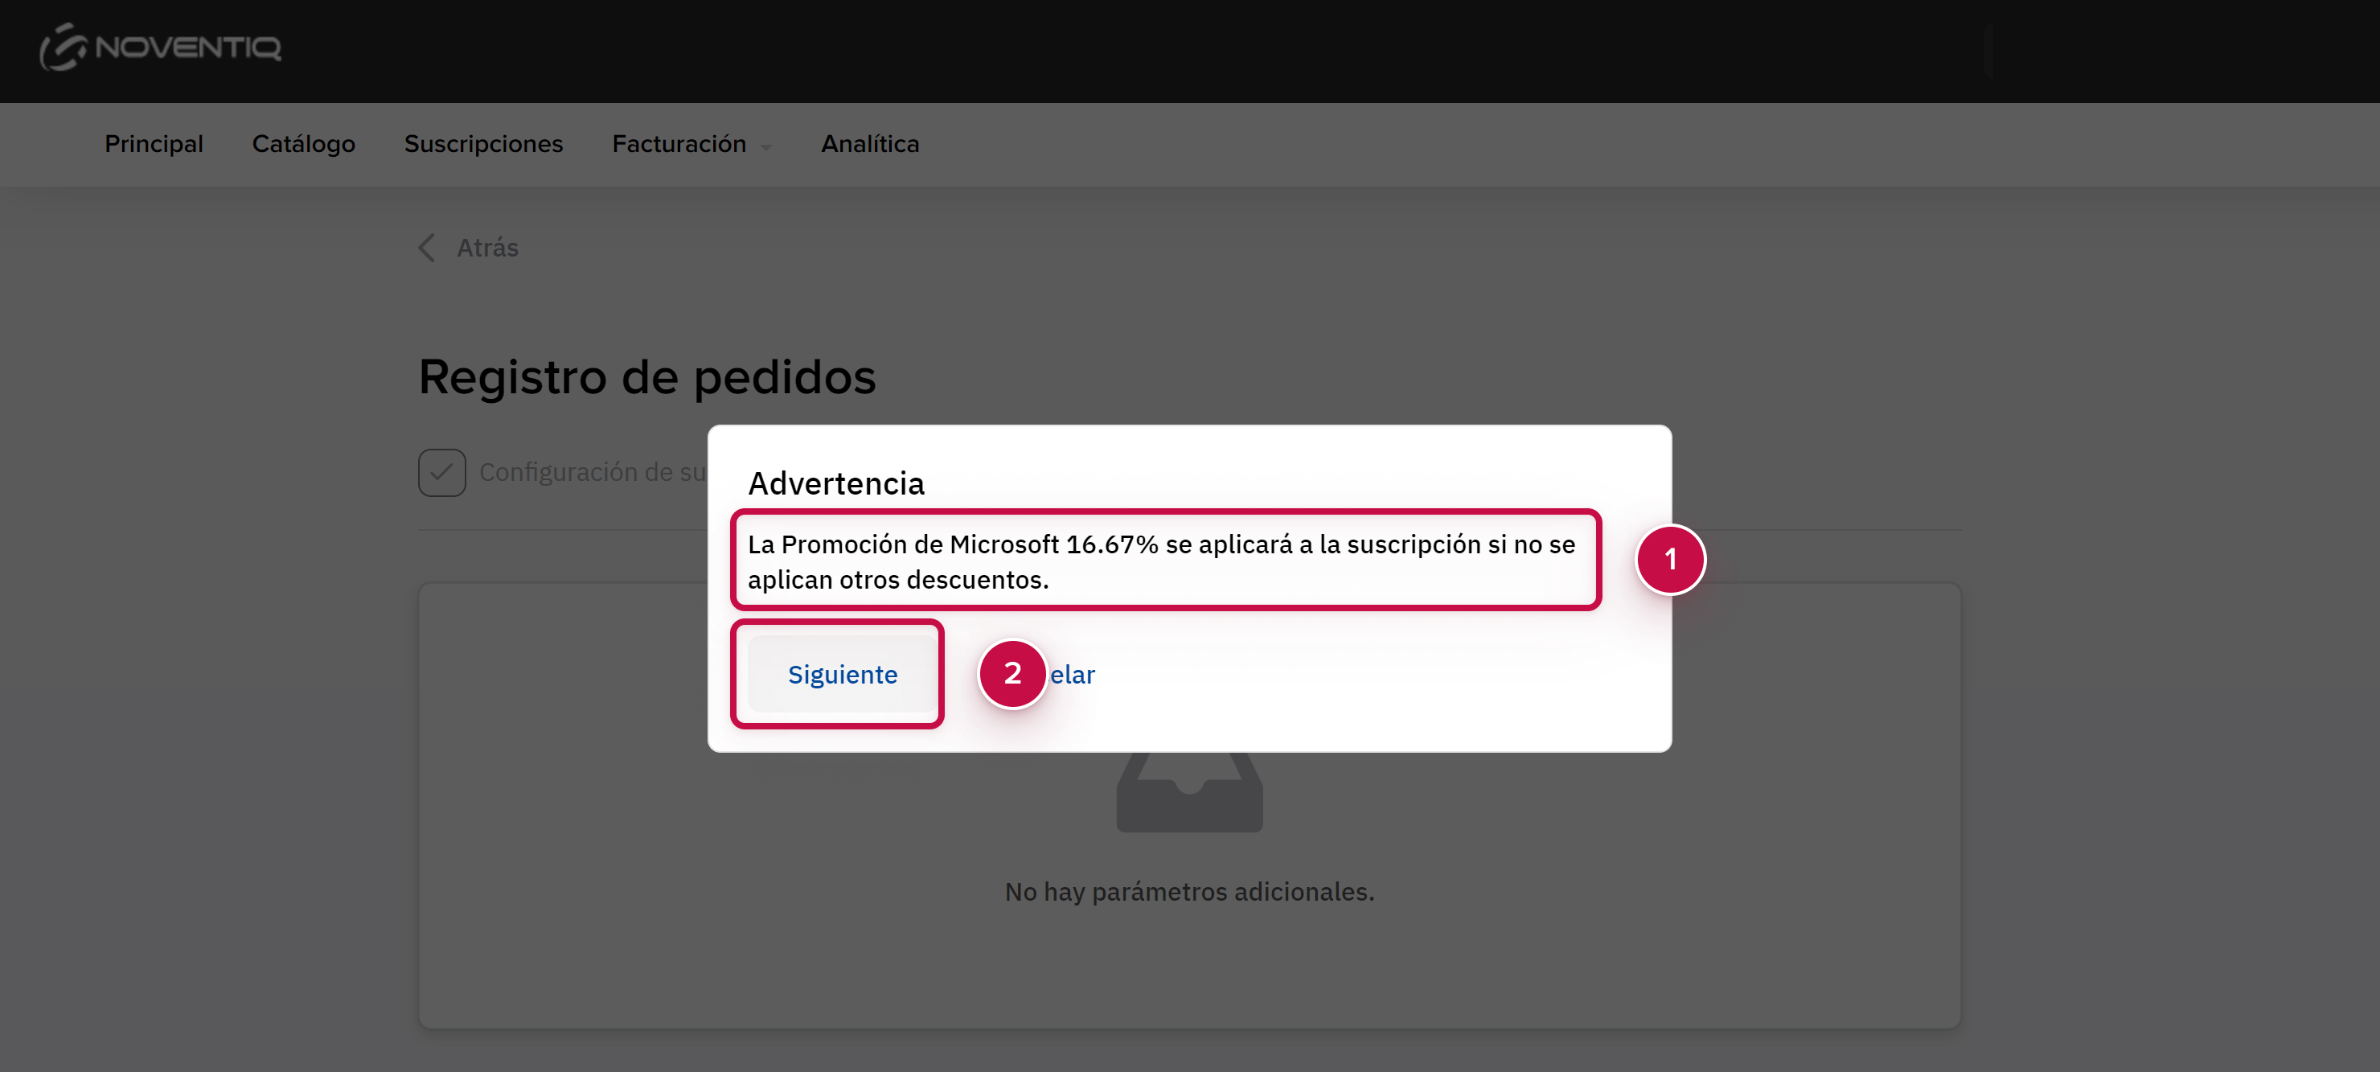Open the Facturación menu

point(679,144)
